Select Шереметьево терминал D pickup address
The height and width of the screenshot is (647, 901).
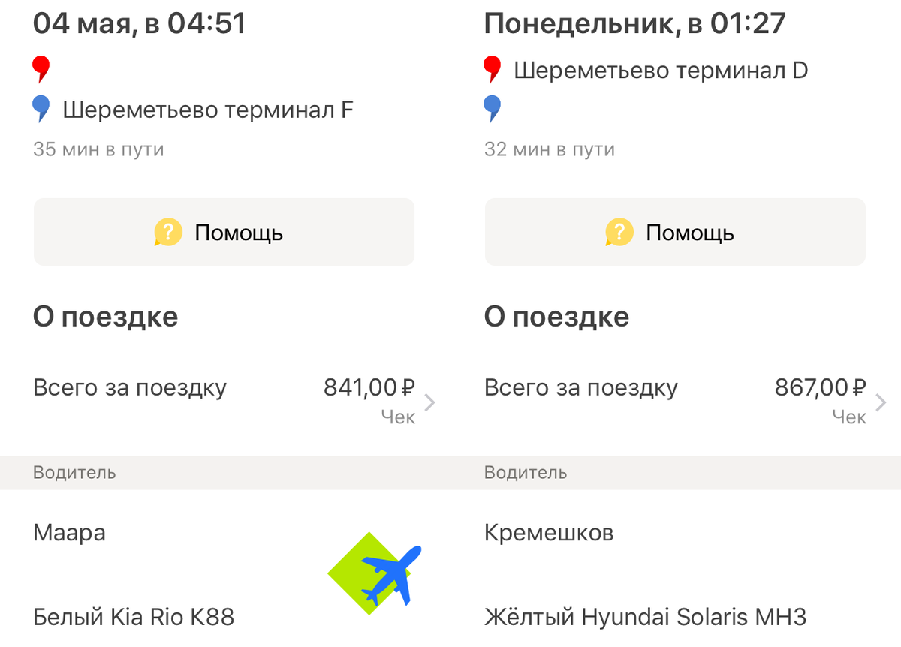pyautogui.click(x=661, y=71)
